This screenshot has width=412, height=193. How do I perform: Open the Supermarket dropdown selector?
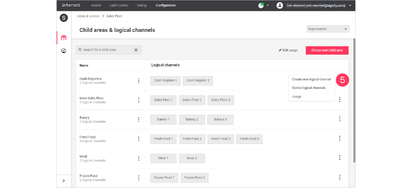tap(328, 29)
